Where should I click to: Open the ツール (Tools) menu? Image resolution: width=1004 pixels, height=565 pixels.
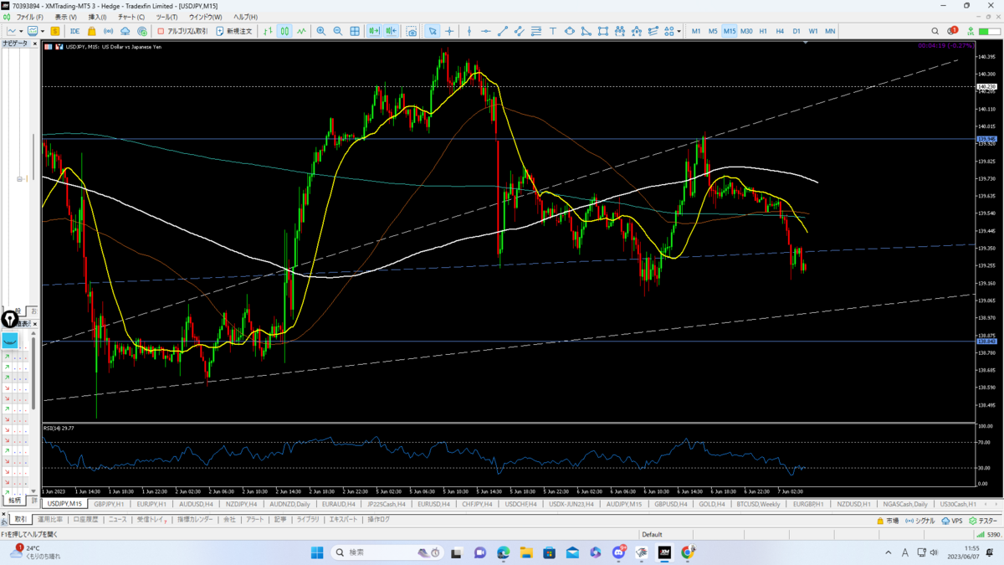tap(166, 17)
